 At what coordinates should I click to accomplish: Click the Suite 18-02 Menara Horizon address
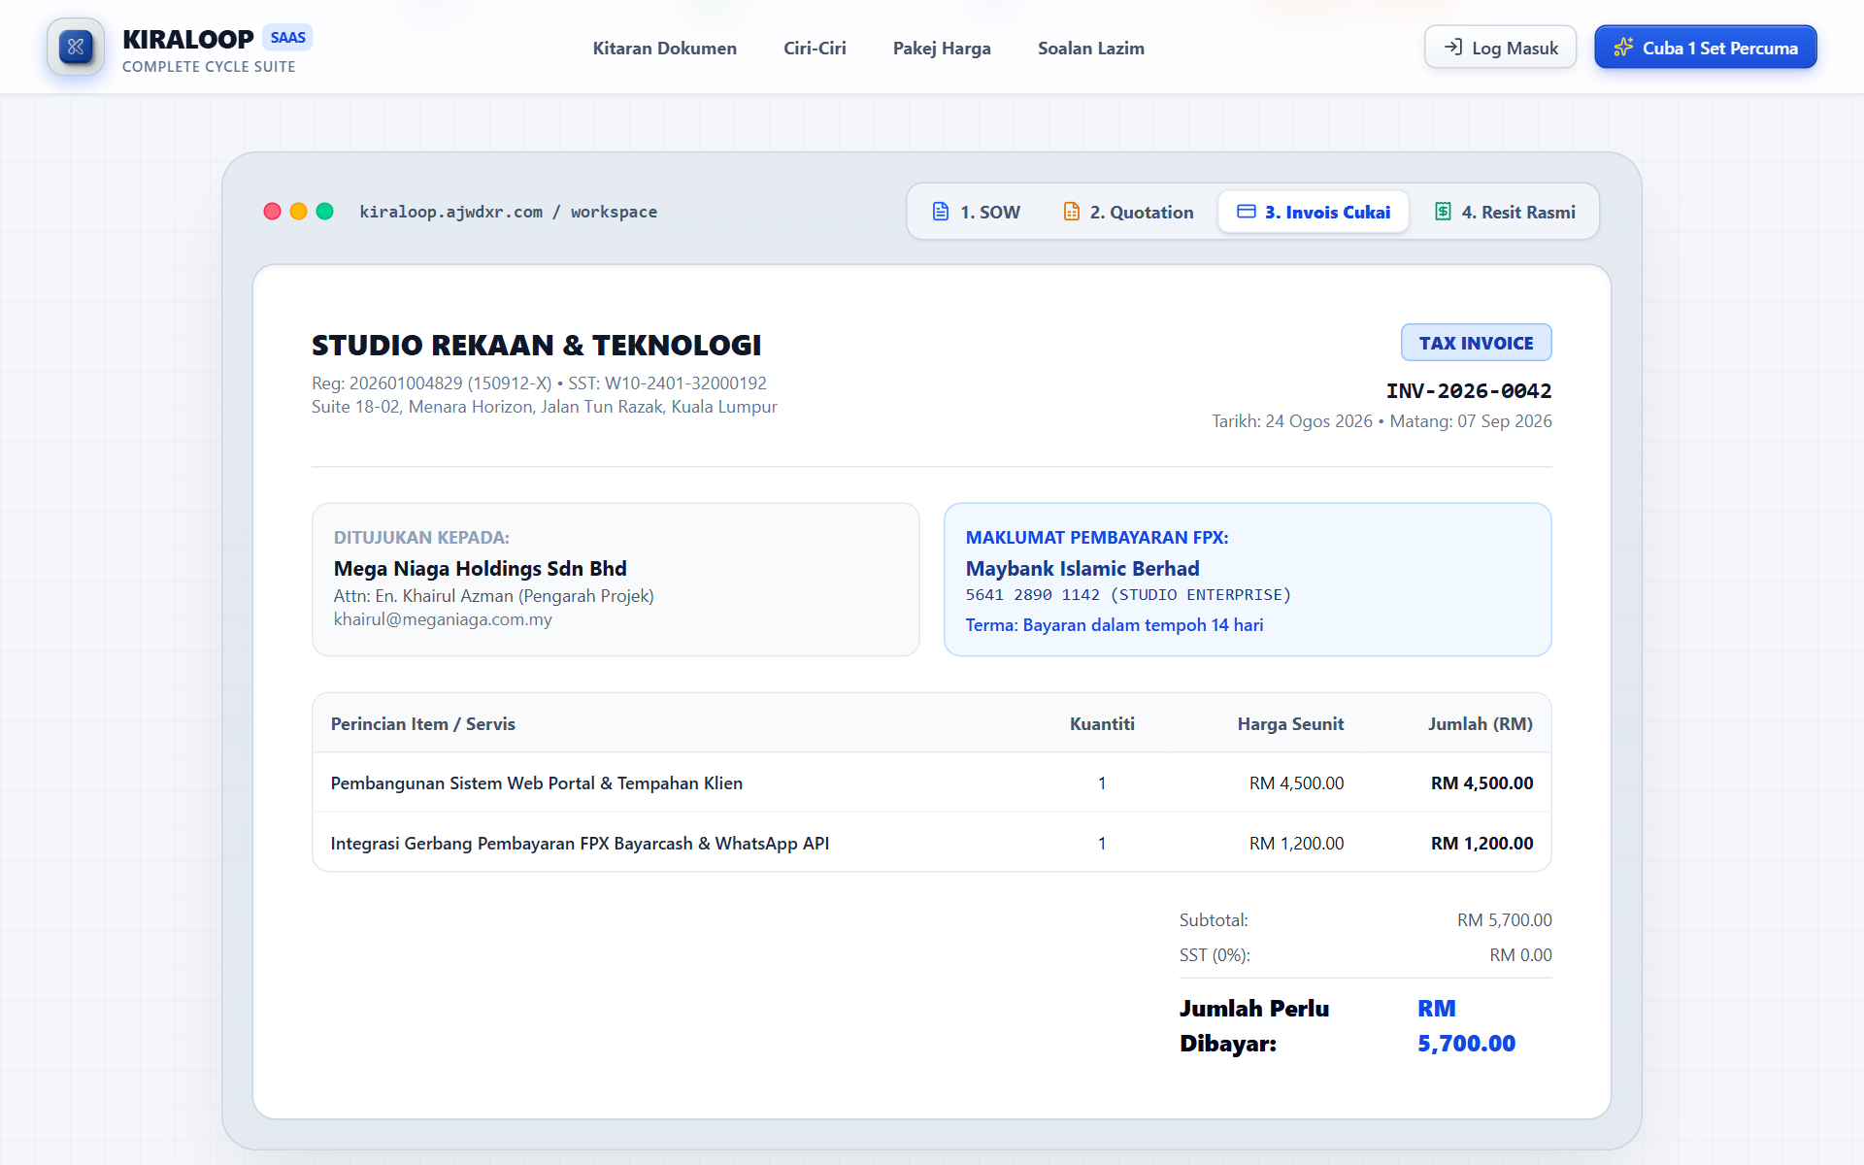pyautogui.click(x=544, y=407)
